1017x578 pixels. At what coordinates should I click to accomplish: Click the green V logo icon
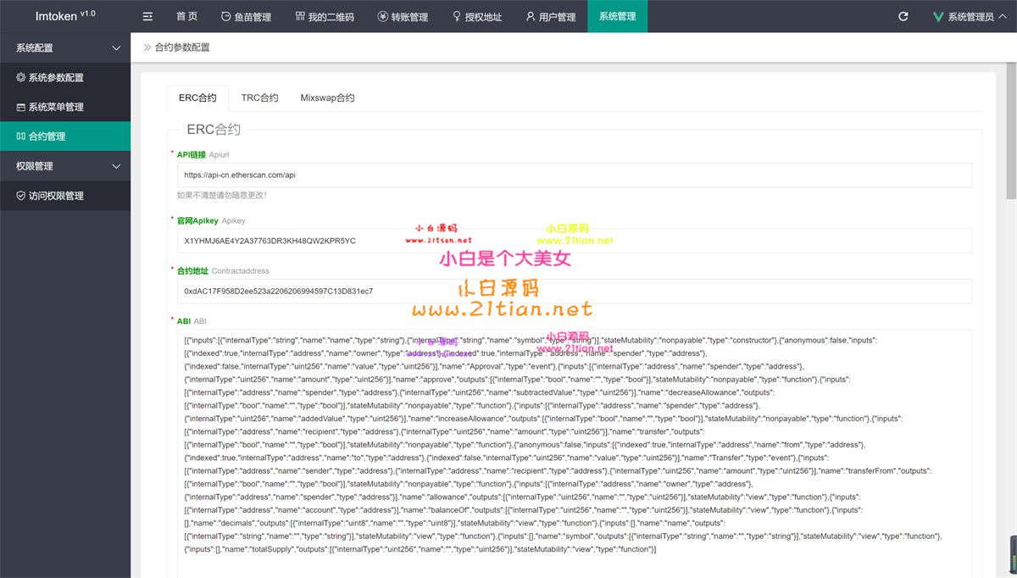coord(938,16)
